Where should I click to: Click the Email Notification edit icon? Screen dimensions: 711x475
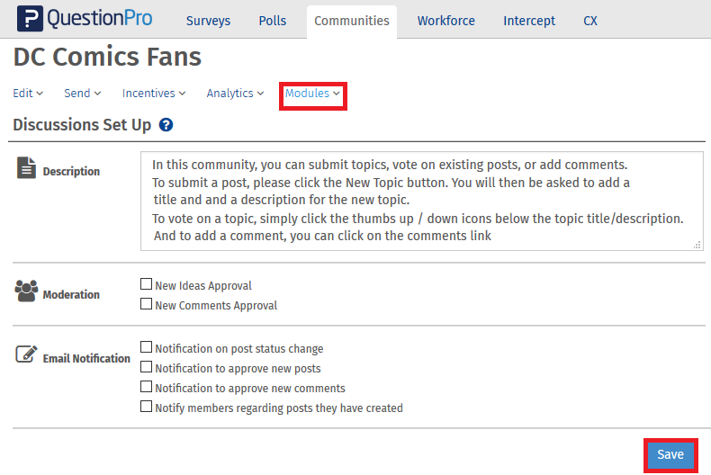(x=27, y=354)
